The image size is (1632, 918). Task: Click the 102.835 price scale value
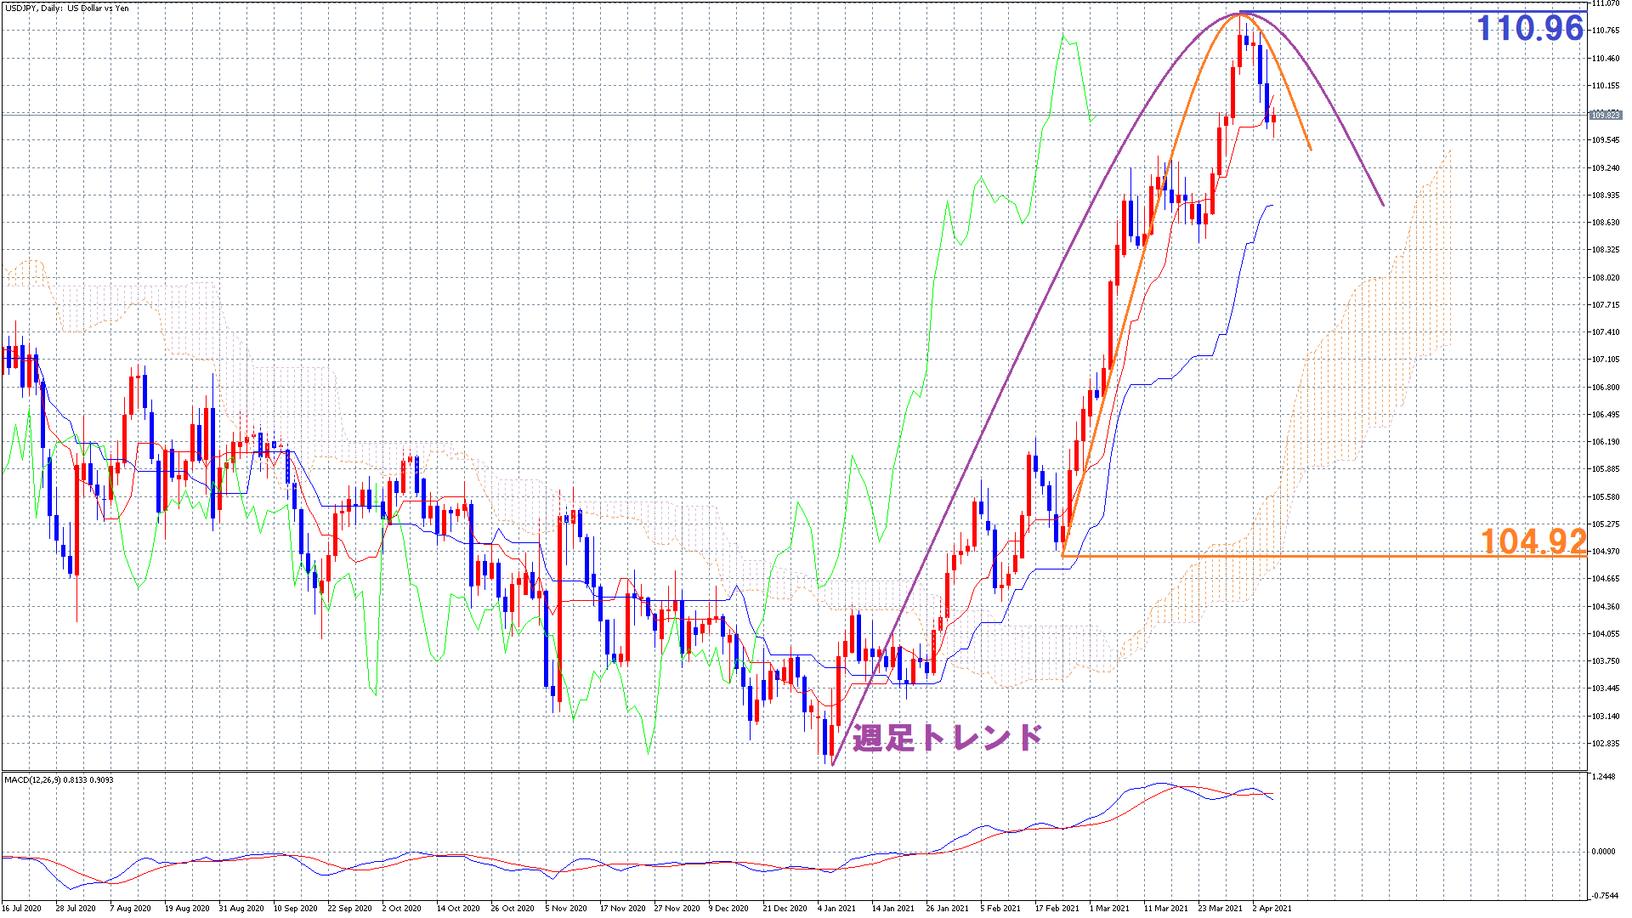1606,744
